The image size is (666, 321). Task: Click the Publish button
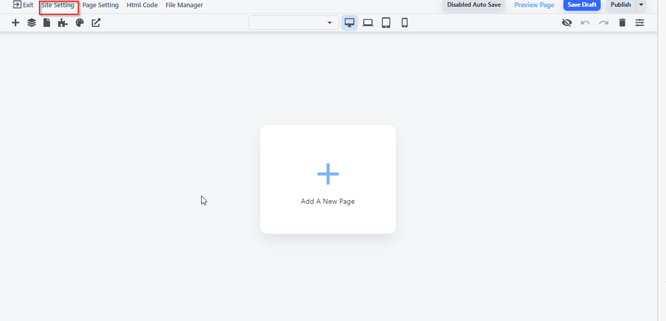[621, 5]
